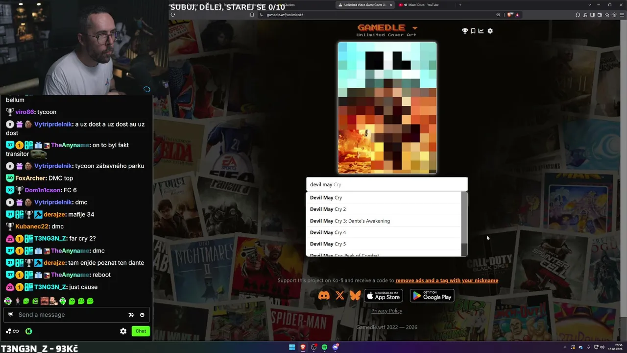
Task: Open Spotify from the taskbar
Action: (x=324, y=348)
